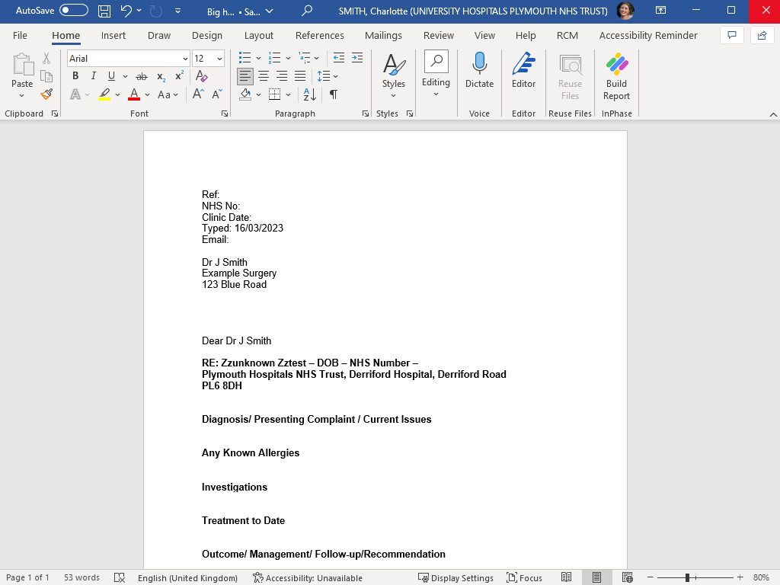Open the font name dropdown
Screen dimensions: 780x585
[x=185, y=59]
